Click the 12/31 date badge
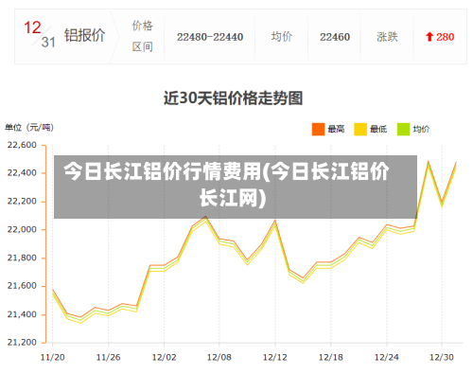The image size is (473, 374). click(x=40, y=34)
